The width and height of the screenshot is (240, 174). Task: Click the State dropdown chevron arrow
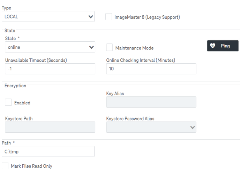tap(91, 47)
